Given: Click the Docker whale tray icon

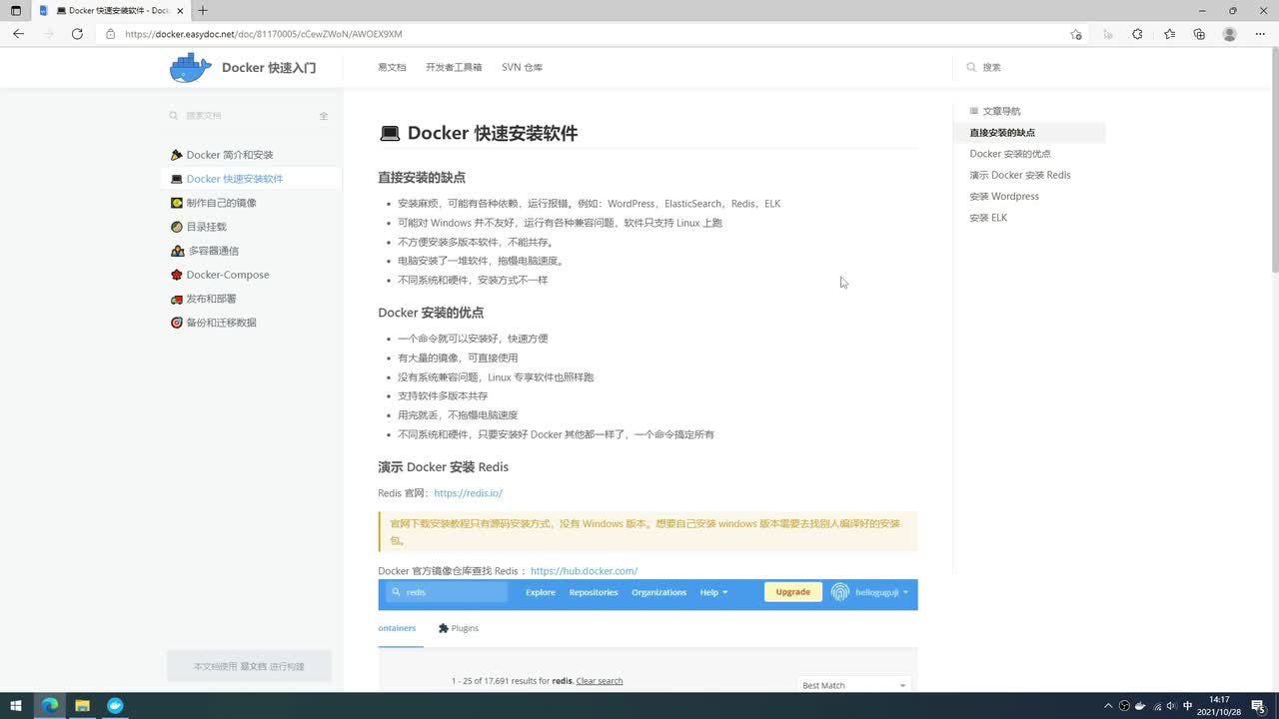Looking at the screenshot, I should tap(1140, 706).
